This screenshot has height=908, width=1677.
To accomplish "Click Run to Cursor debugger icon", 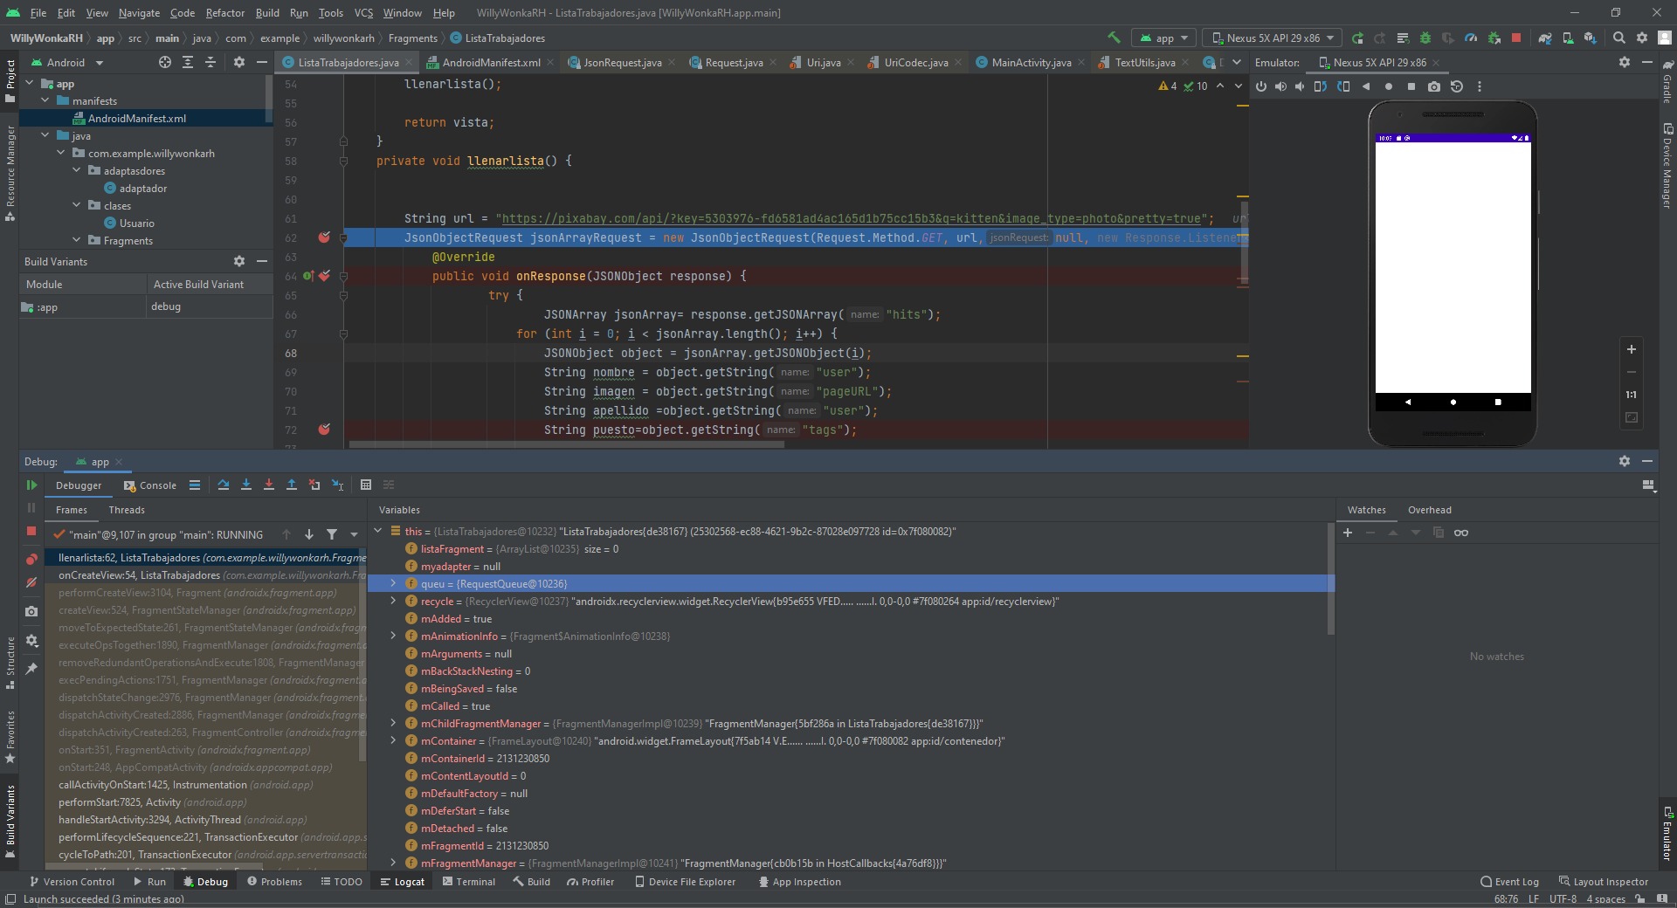I will 337,485.
